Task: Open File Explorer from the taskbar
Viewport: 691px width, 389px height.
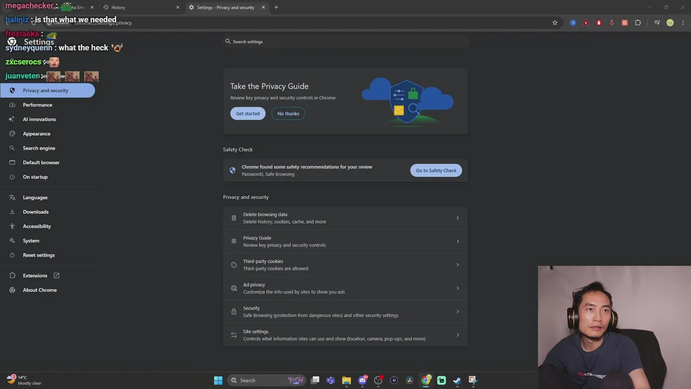Action: tap(347, 380)
